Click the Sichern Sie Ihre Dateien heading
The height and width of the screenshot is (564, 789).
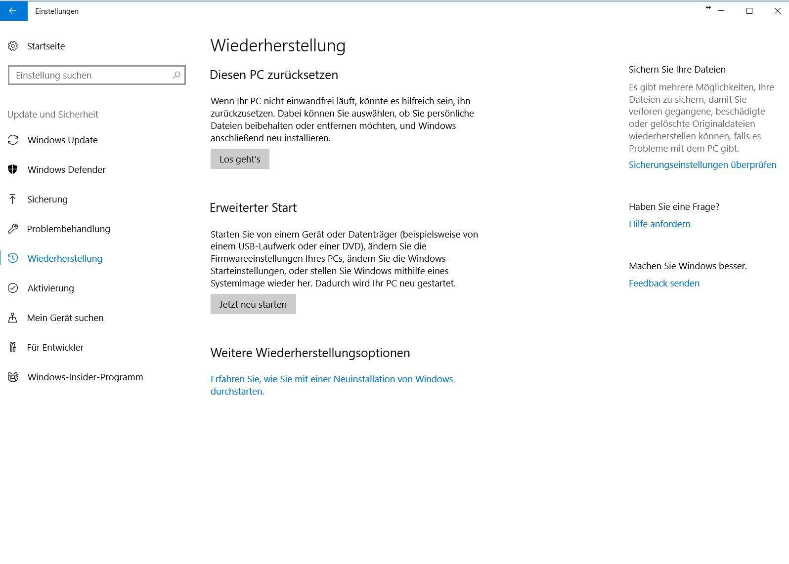click(x=677, y=69)
